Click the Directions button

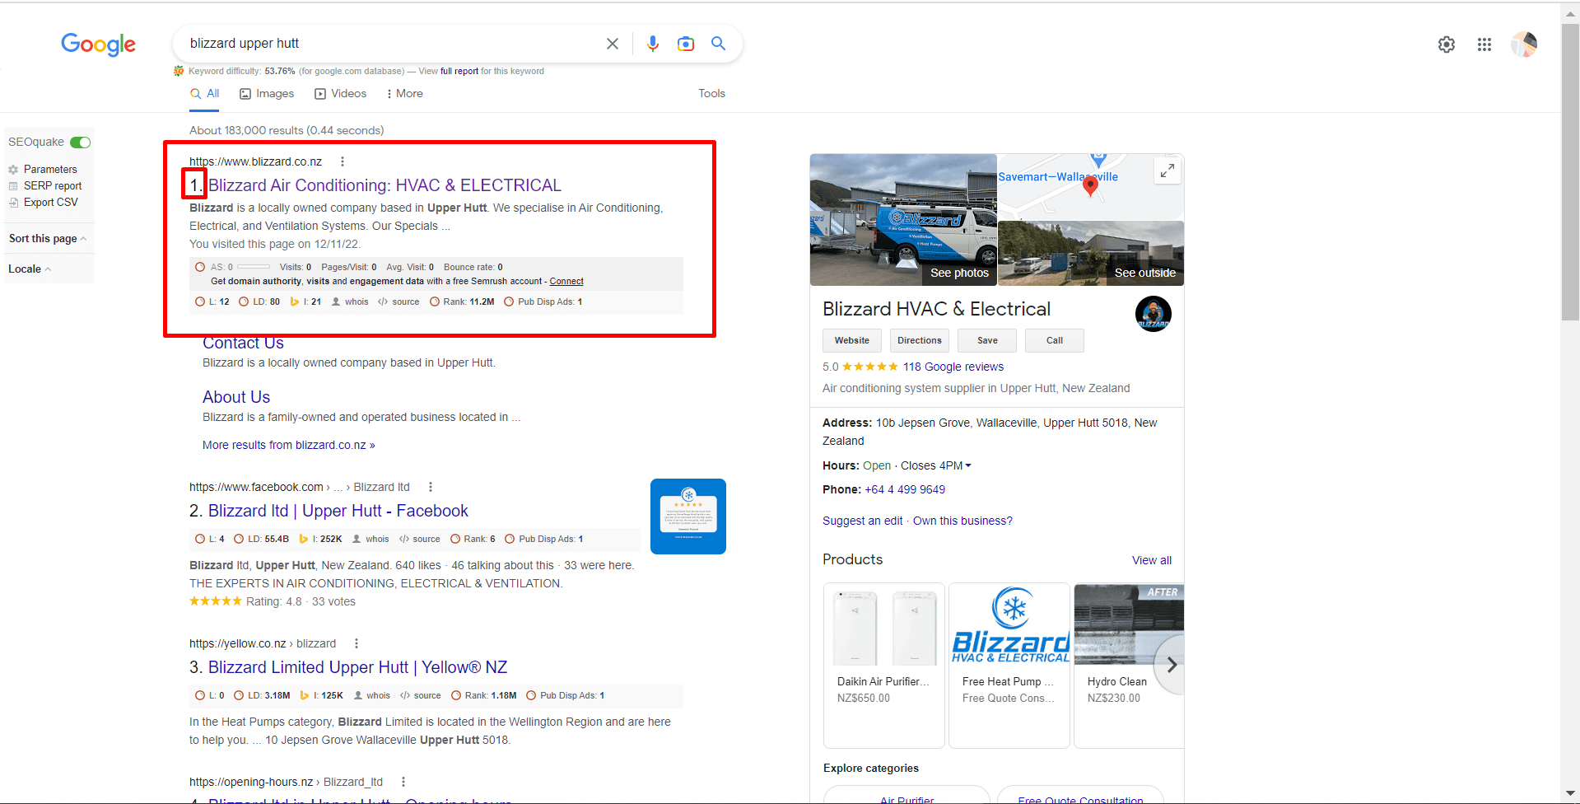920,341
